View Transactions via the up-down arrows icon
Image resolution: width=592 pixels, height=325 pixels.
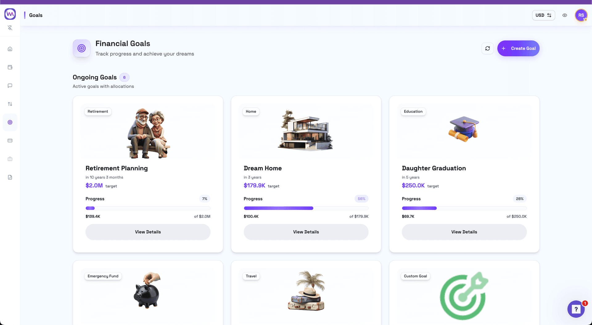[10, 104]
